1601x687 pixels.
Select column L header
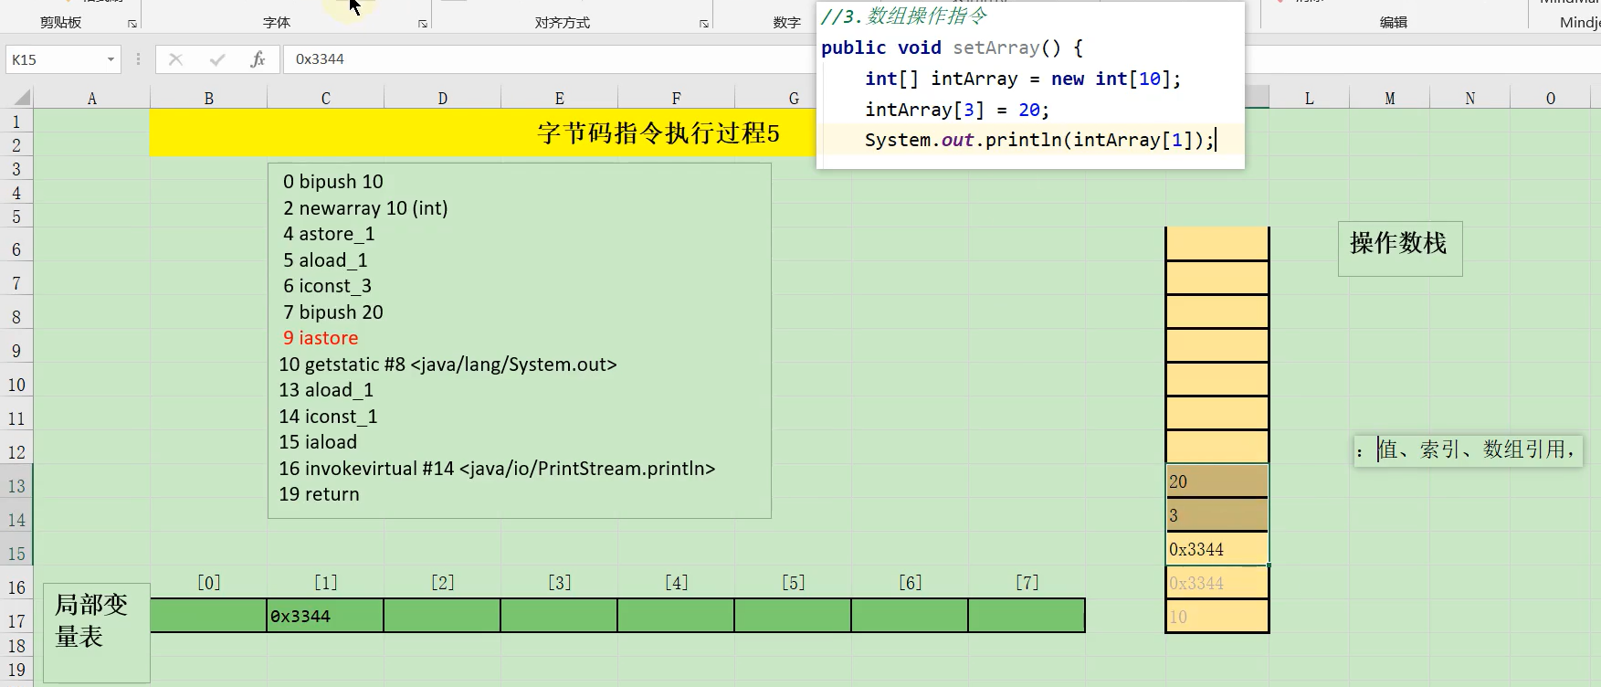click(x=1309, y=99)
